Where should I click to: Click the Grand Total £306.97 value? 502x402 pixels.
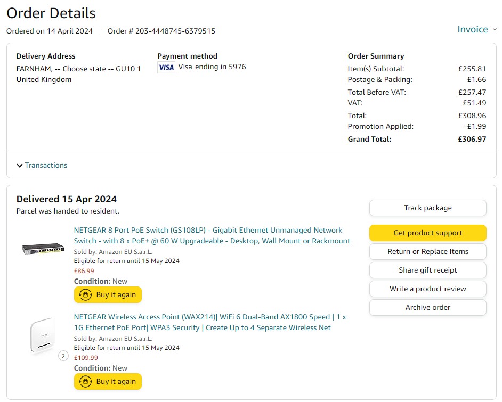click(472, 139)
